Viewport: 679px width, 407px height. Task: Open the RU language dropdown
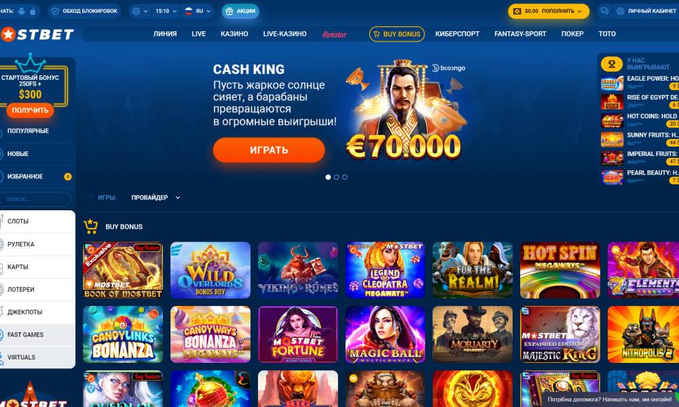(198, 12)
